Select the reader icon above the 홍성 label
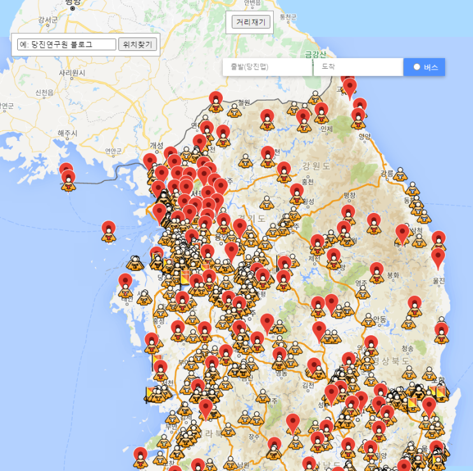Image resolution: width=473 pixels, height=471 pixels. 160,311
